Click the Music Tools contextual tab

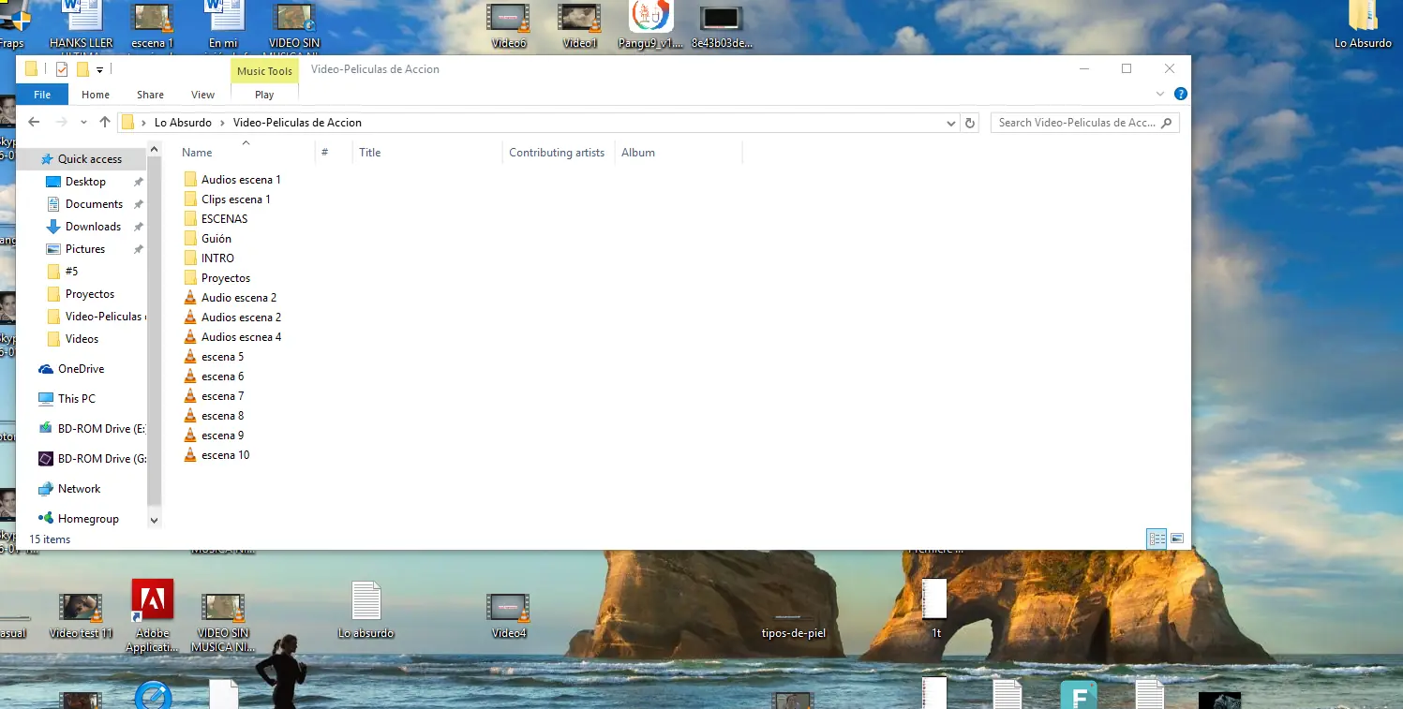[x=264, y=71]
